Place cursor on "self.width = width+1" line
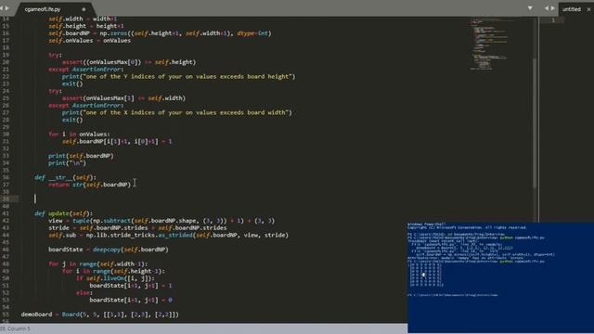 pyautogui.click(x=83, y=19)
